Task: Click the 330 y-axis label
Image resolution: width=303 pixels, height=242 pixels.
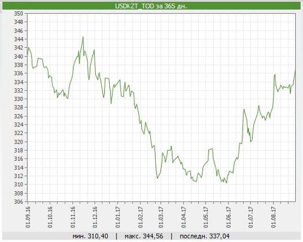Action: point(19,99)
